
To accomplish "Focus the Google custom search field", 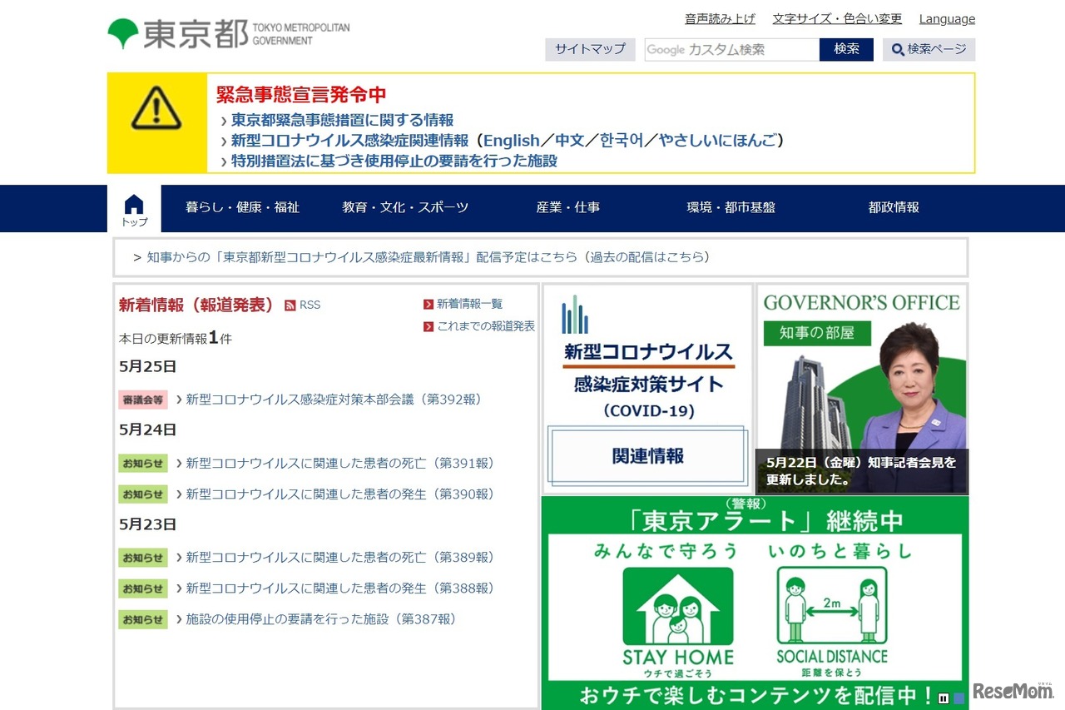I will click(x=732, y=49).
